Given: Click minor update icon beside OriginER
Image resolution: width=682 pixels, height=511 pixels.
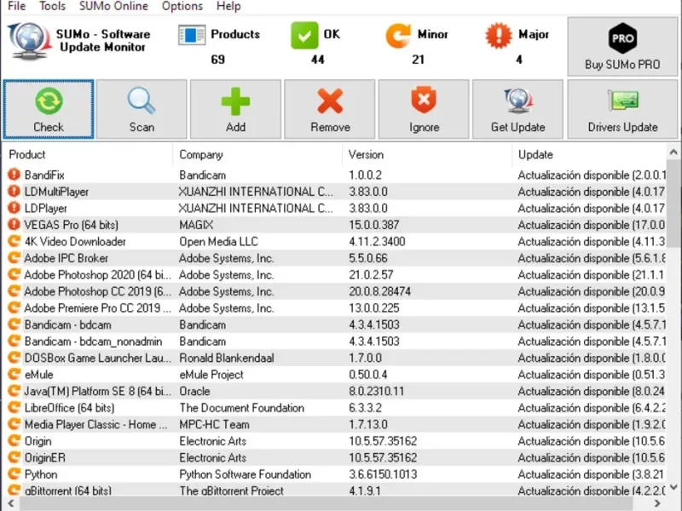Looking at the screenshot, I should click(x=14, y=457).
